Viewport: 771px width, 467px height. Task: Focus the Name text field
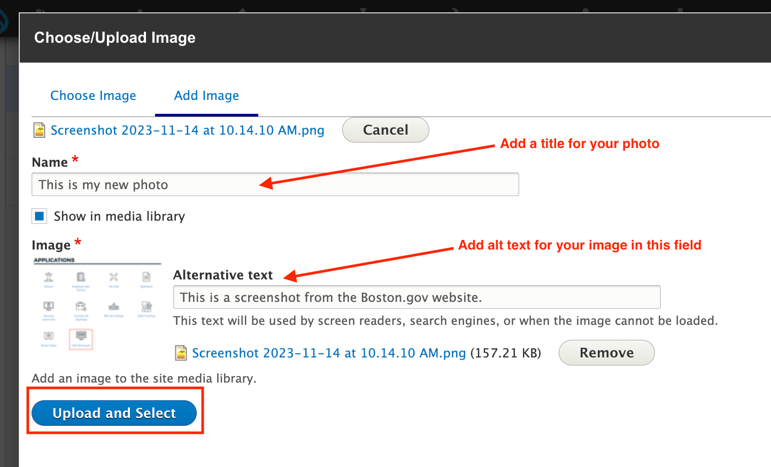[275, 184]
